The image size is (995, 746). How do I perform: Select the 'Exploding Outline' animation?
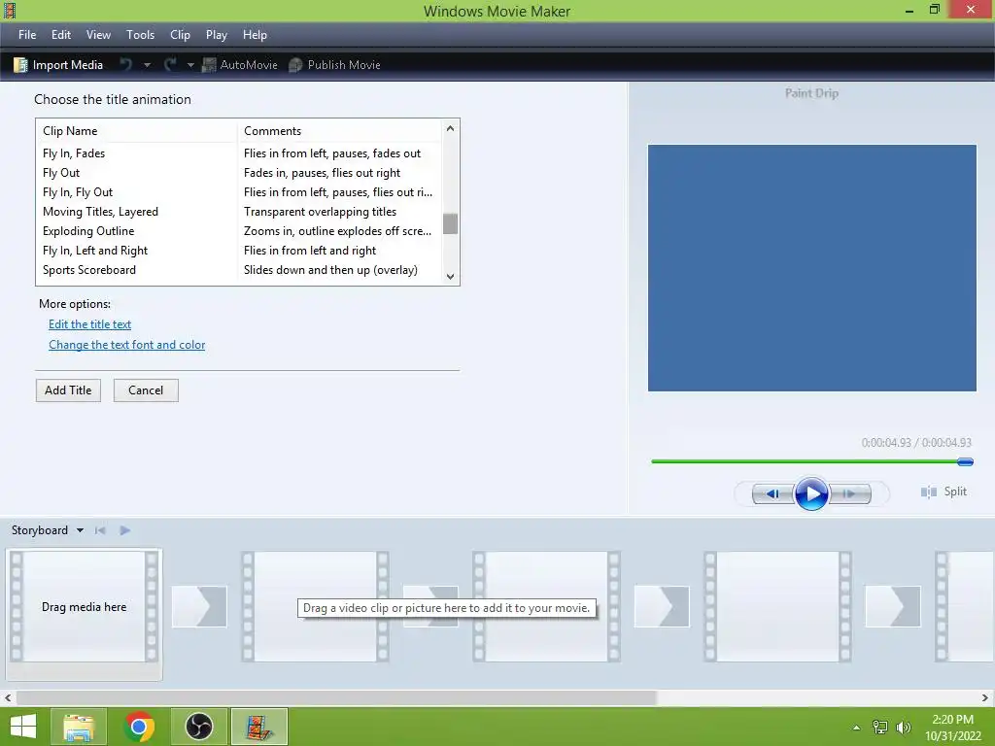[239, 231]
